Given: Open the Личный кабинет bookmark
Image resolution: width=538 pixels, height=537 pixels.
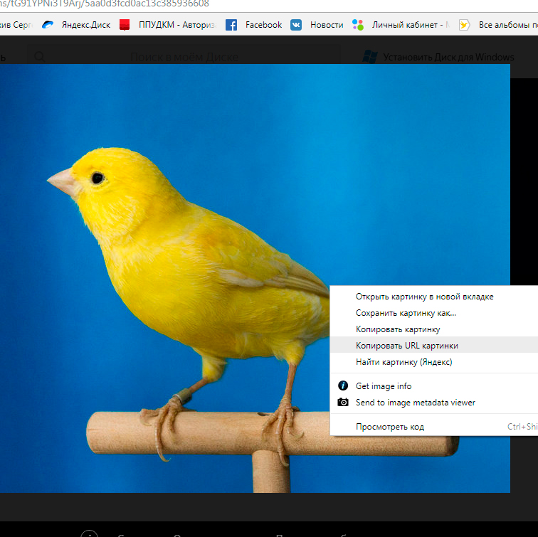Looking at the screenshot, I should (401, 25).
